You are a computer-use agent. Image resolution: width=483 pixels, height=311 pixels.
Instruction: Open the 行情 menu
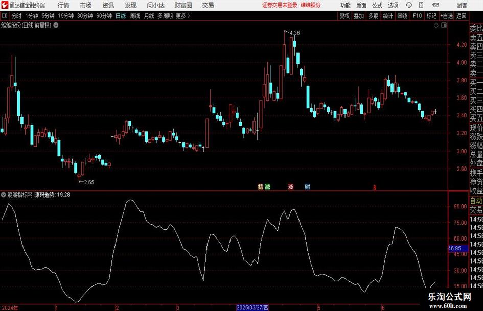pyautogui.click(x=63, y=5)
